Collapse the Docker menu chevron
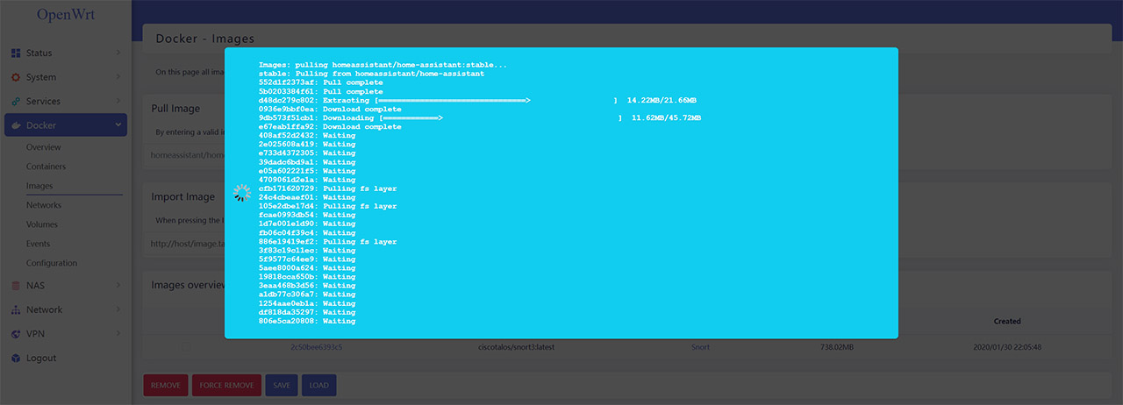The height and width of the screenshot is (405, 1123). pyautogui.click(x=118, y=125)
